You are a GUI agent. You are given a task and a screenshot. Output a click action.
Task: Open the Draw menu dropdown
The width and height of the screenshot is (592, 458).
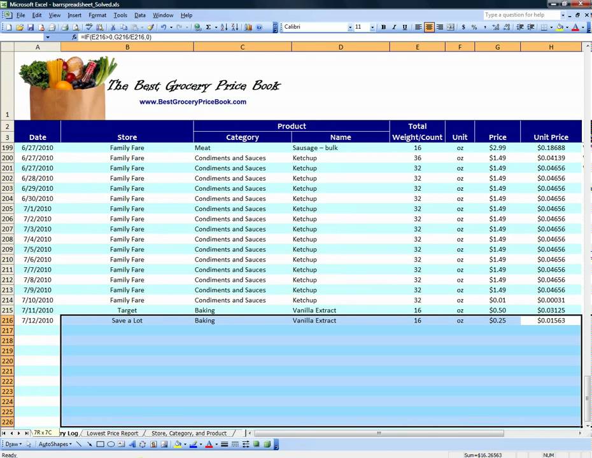click(x=13, y=445)
